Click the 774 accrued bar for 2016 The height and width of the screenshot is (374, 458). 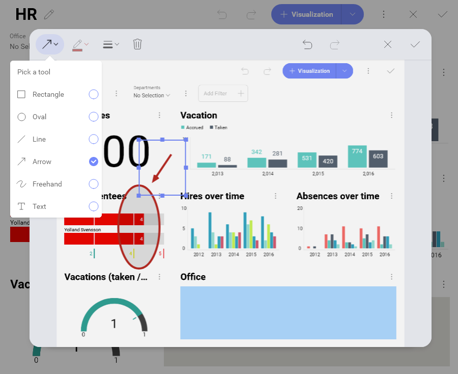click(357, 156)
